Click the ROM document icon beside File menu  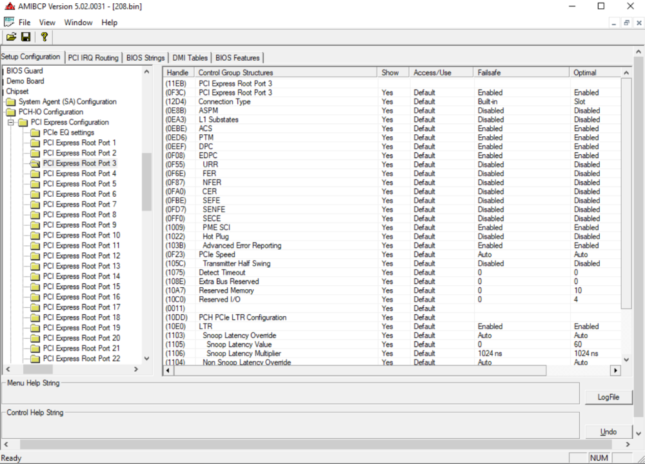[9, 22]
